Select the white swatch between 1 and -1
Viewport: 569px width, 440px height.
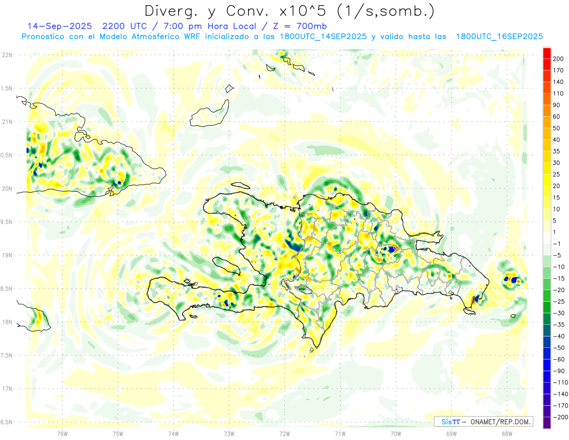[x=547, y=238]
